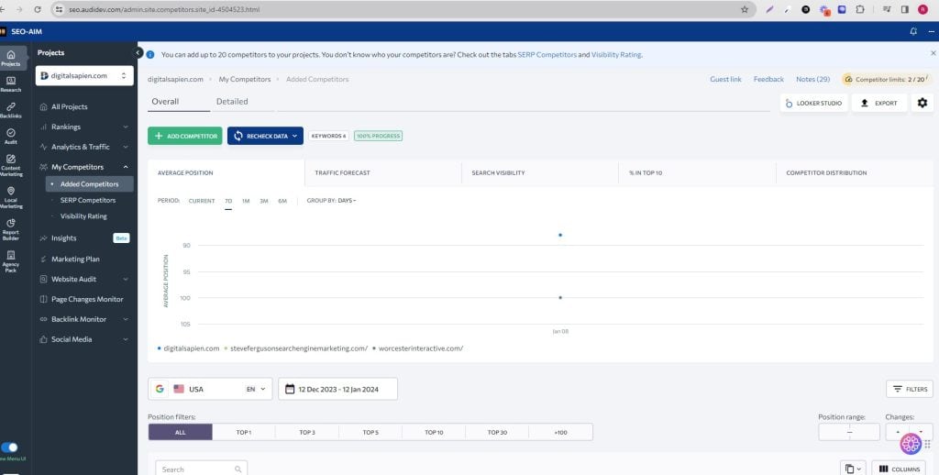
Task: Click the browser forward arrow
Action: 19,9
